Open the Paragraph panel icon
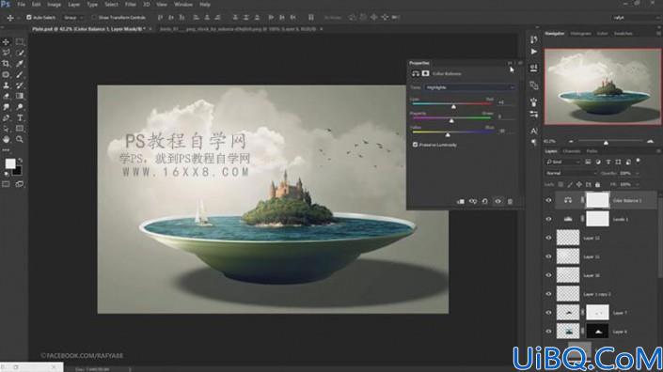 click(x=534, y=142)
